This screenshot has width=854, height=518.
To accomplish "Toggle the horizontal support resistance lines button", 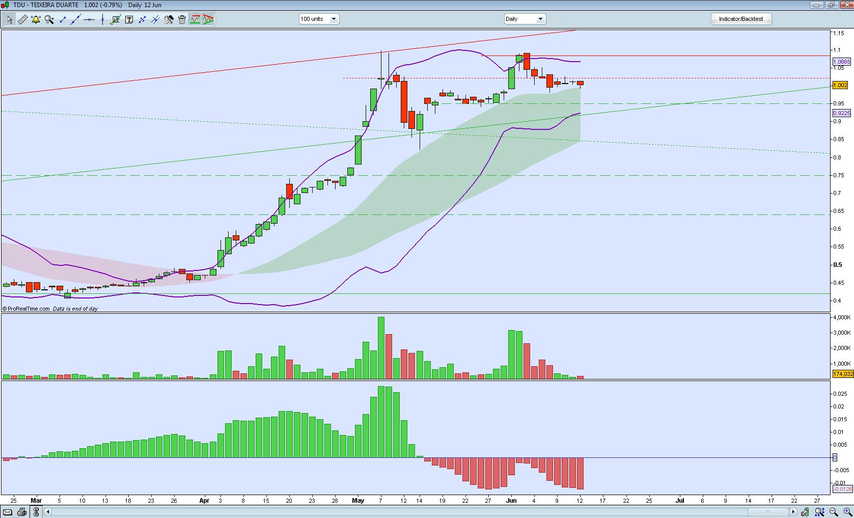I will pos(195,19).
